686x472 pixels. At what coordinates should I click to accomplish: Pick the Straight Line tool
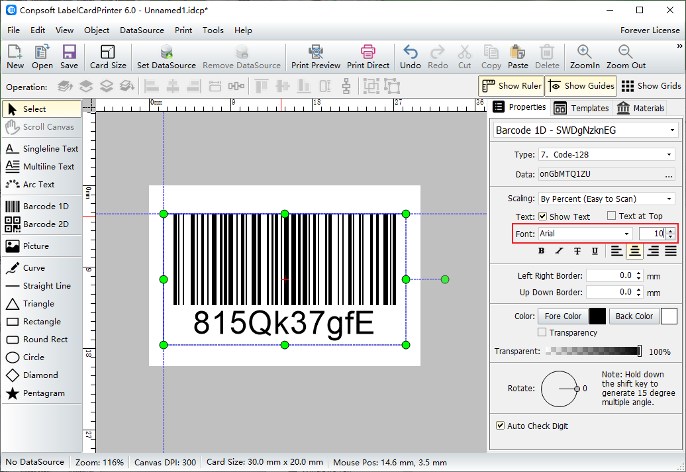coord(42,286)
